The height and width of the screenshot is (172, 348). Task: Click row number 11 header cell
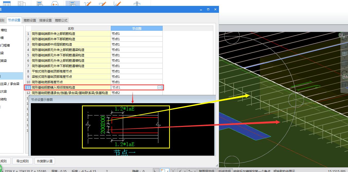point(28,87)
